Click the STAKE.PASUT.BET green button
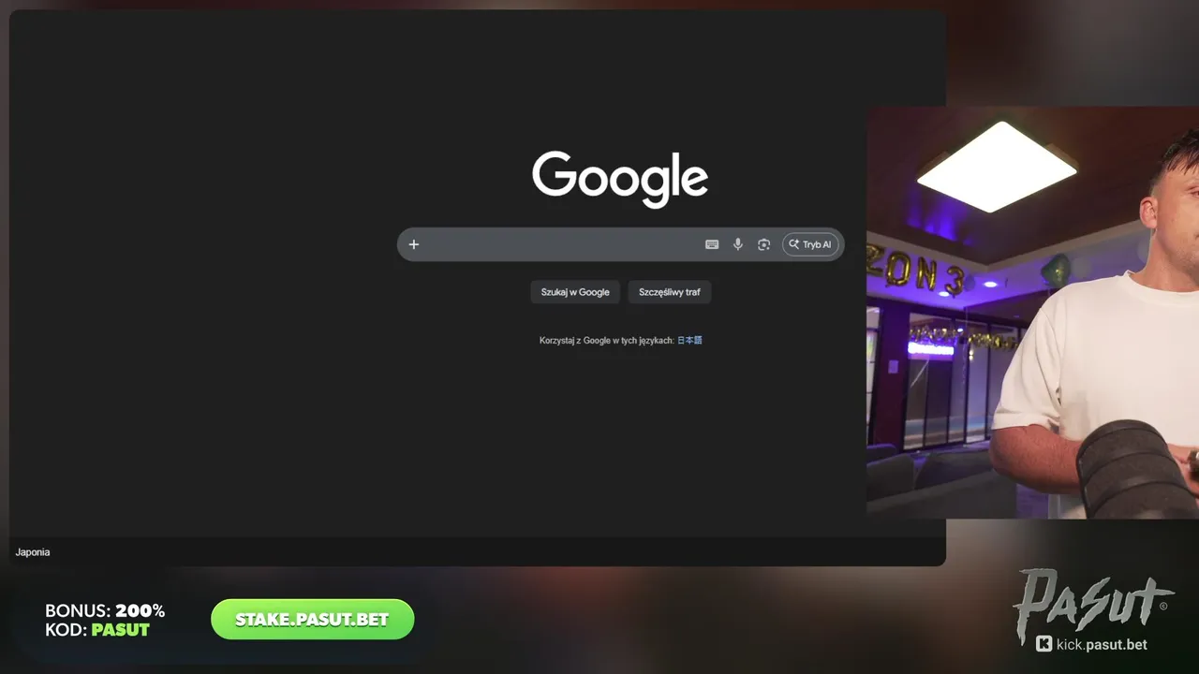1199x674 pixels. 313,620
